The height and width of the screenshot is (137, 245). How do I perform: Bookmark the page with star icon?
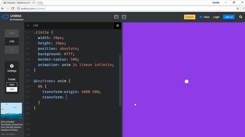click(238, 8)
